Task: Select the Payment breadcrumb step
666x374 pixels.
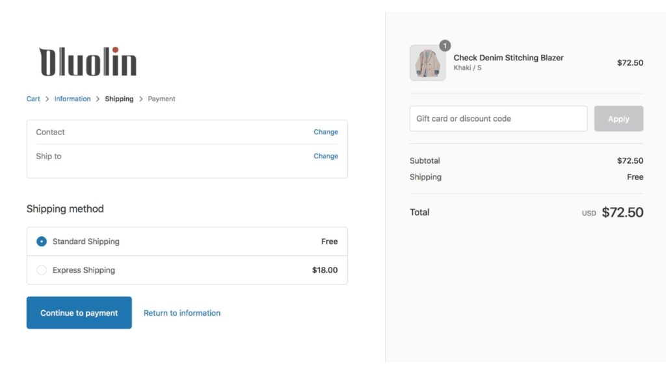Action: click(161, 99)
